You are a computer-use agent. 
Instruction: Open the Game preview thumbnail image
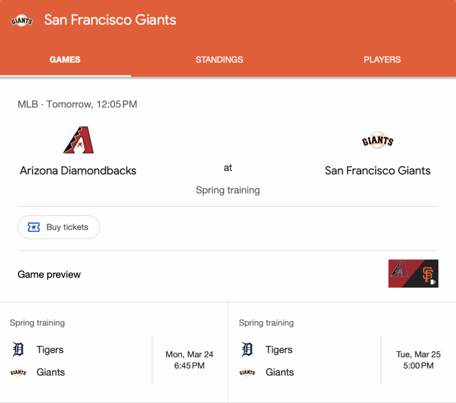413,273
